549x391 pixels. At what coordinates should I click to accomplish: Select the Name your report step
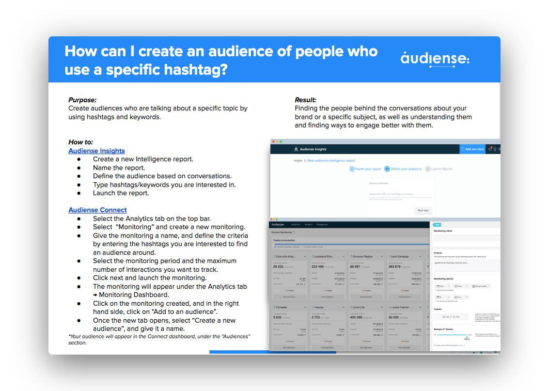[365, 169]
